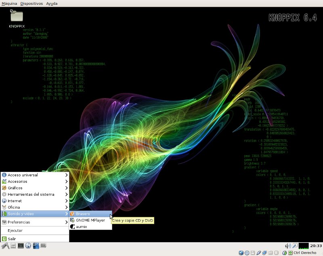Click the Internet globe icon in menu
This screenshot has height=256, width=323.
click(4, 201)
